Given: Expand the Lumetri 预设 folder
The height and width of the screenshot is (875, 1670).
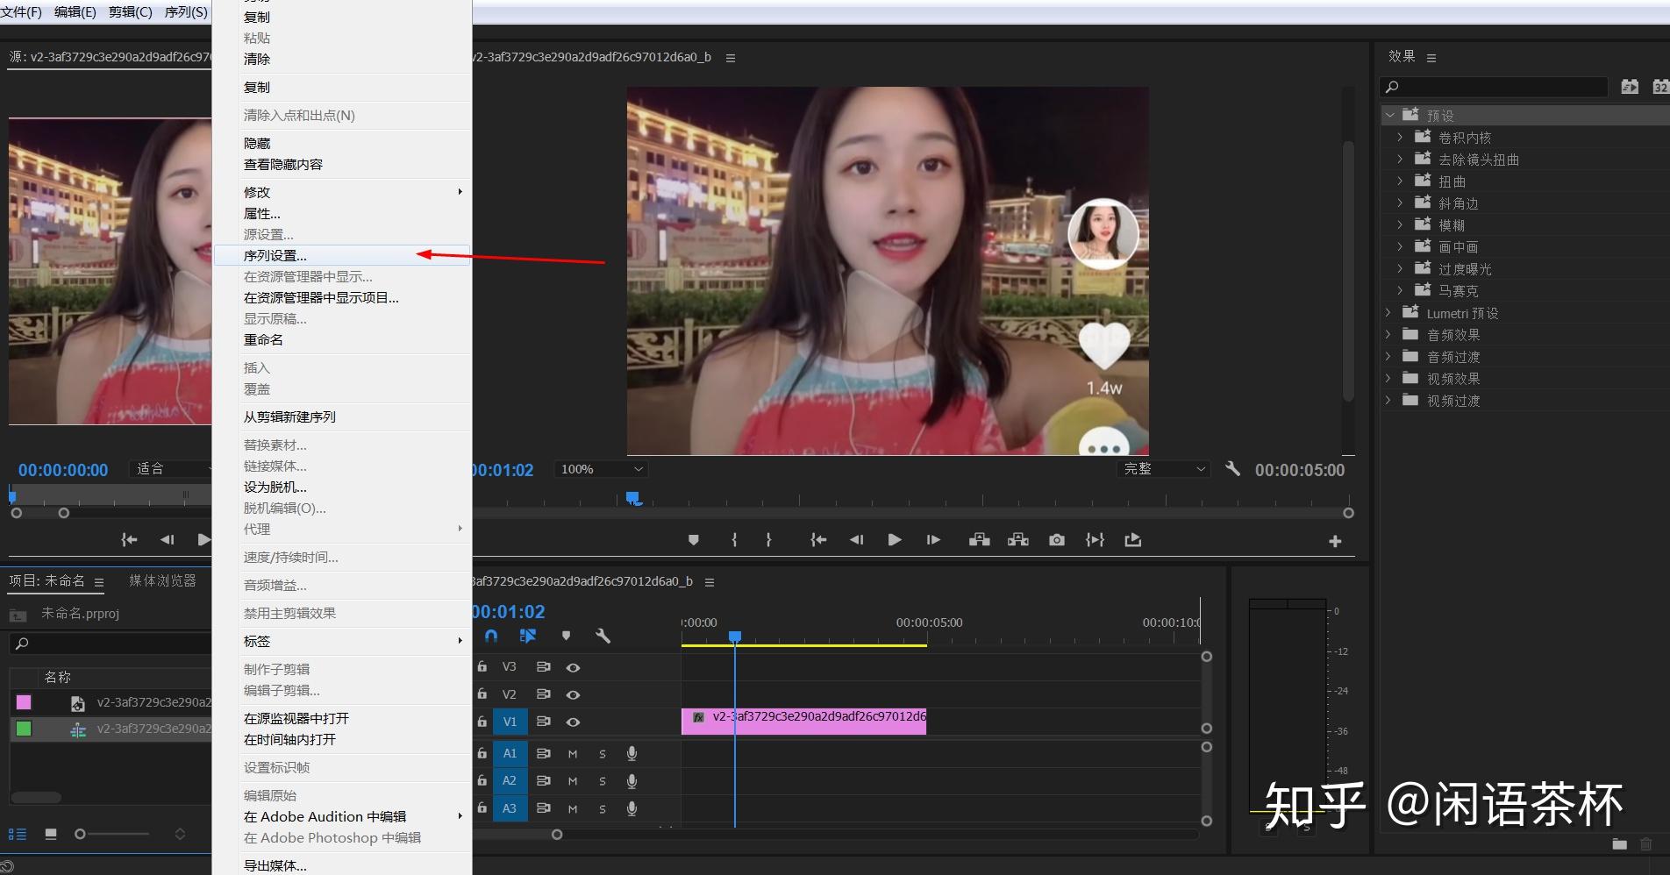Looking at the screenshot, I should pyautogui.click(x=1388, y=313).
